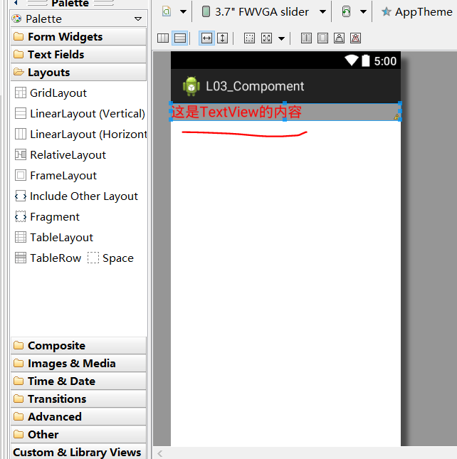The image size is (457, 459).
Task: Select Include Other Layout in the palette
Action: [76, 196]
